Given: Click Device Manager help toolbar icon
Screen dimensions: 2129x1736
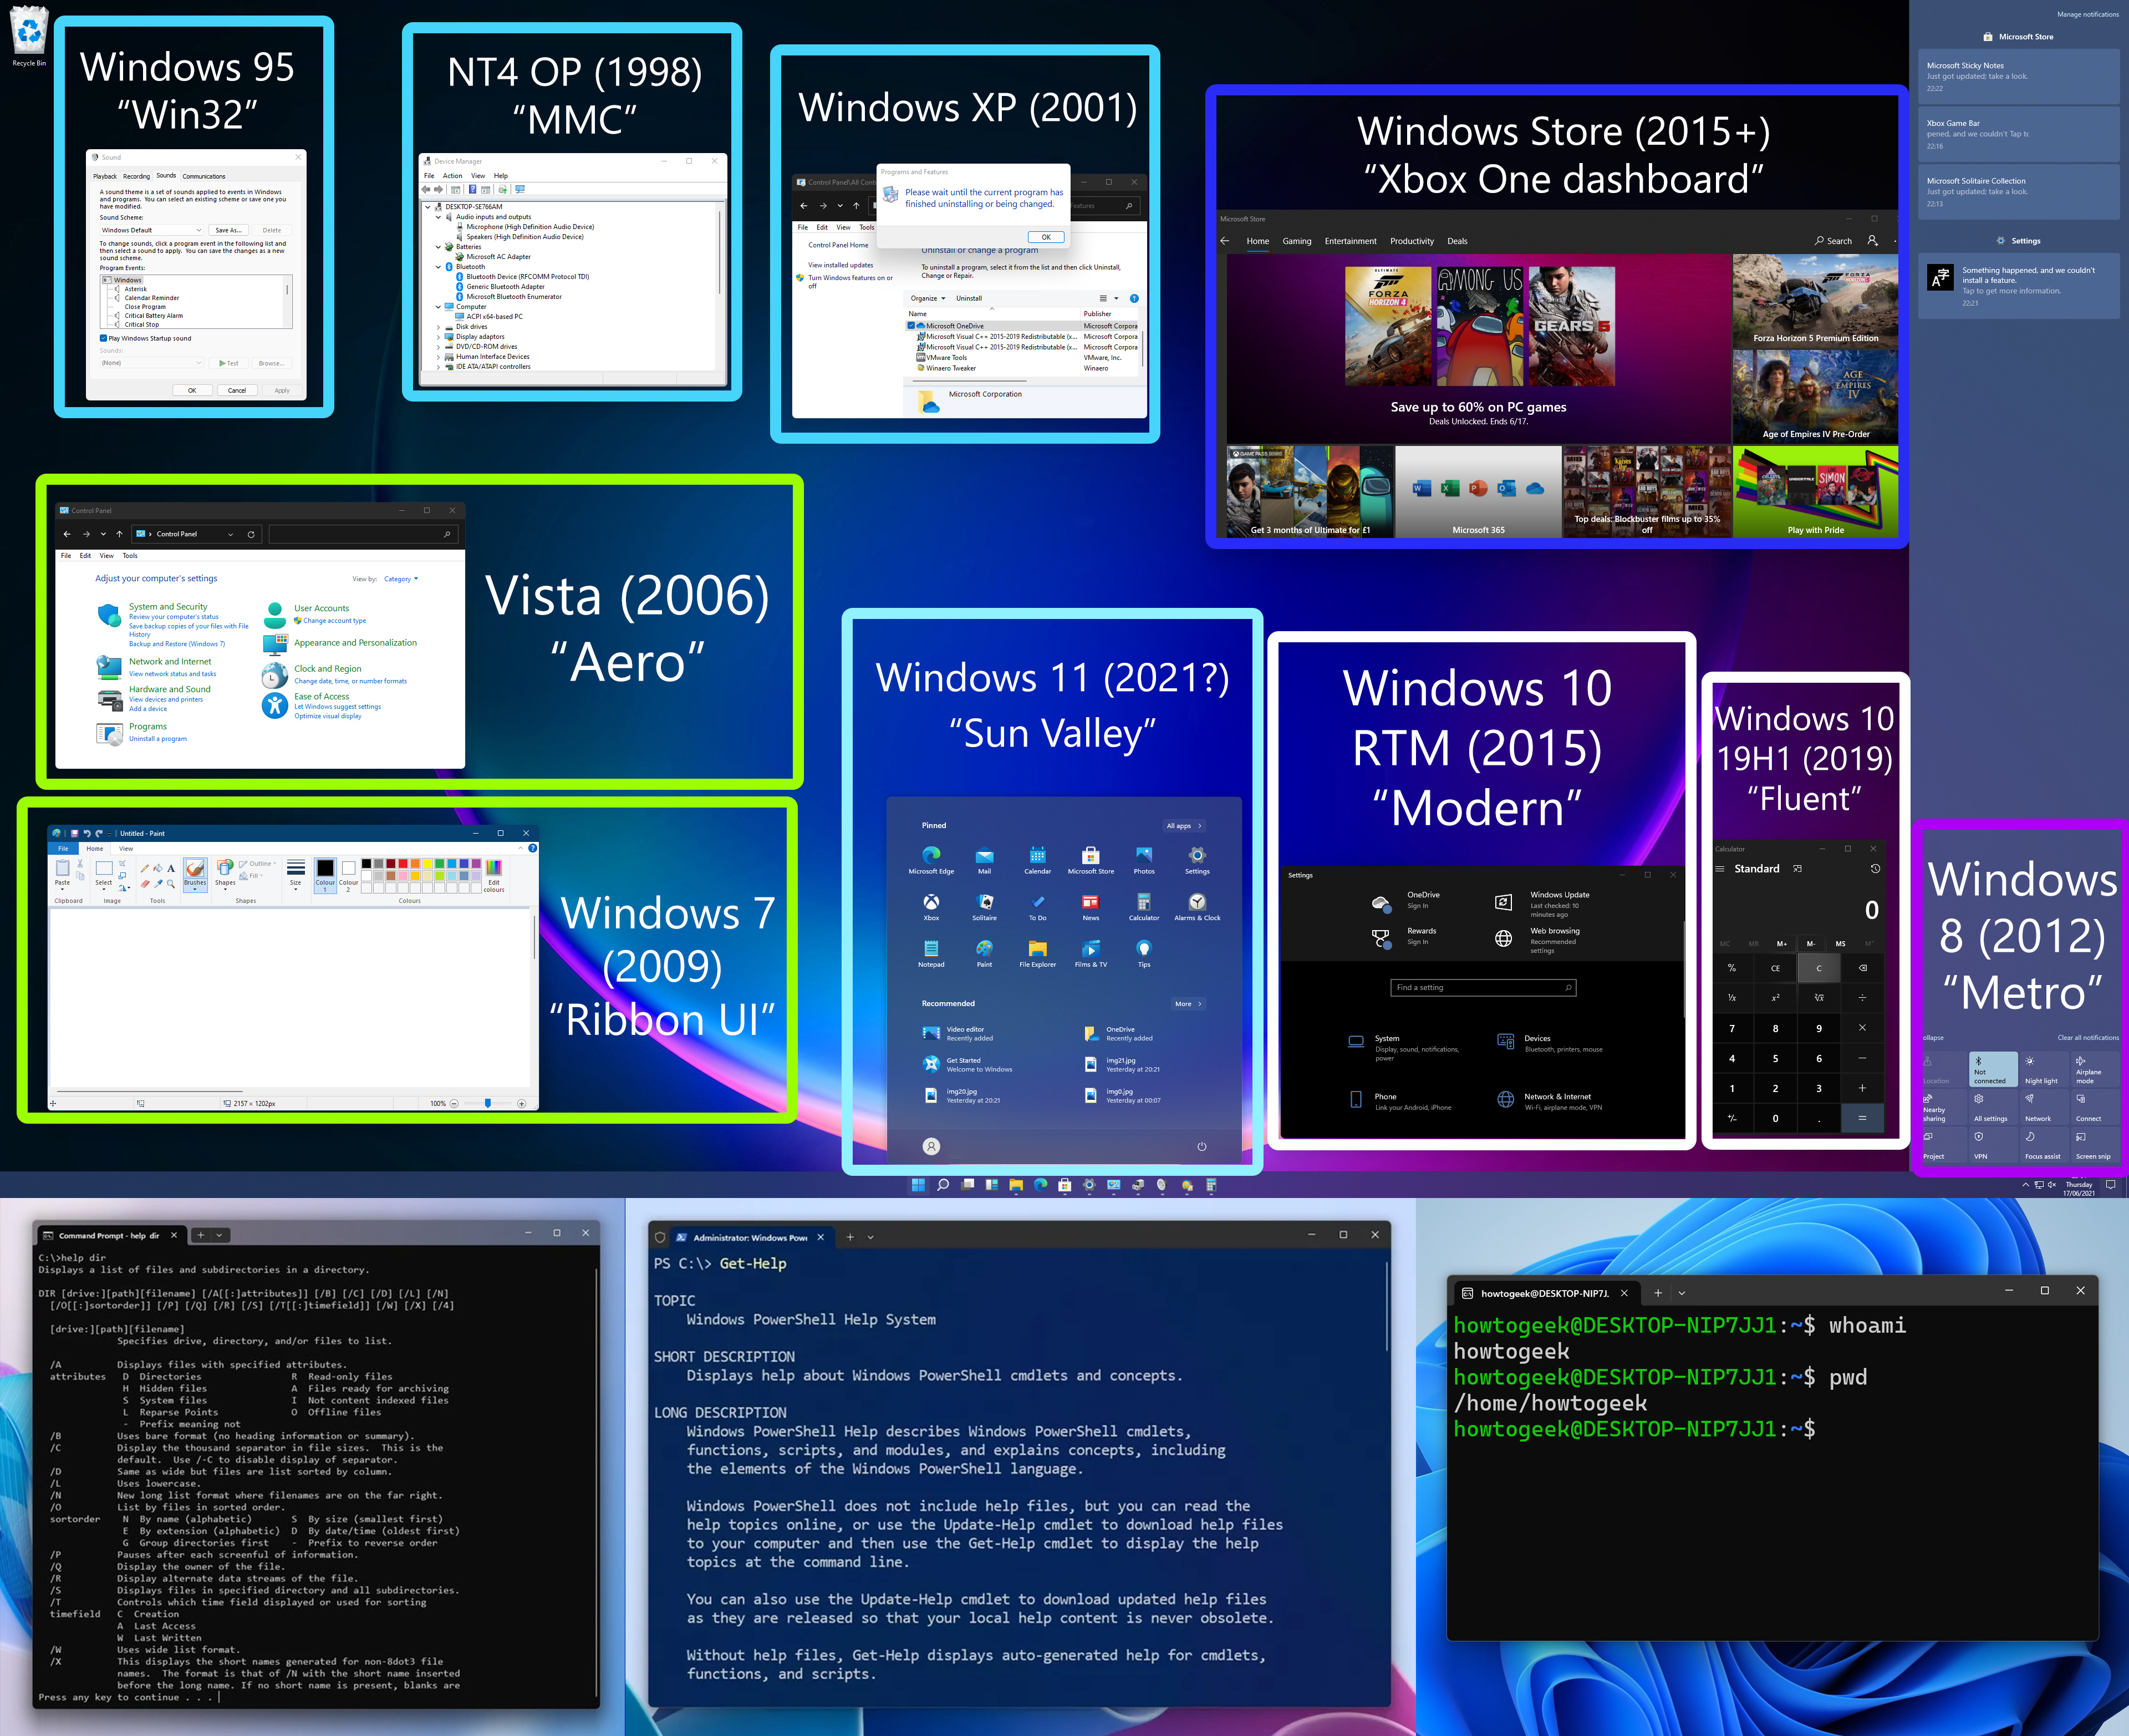Looking at the screenshot, I should tap(472, 189).
